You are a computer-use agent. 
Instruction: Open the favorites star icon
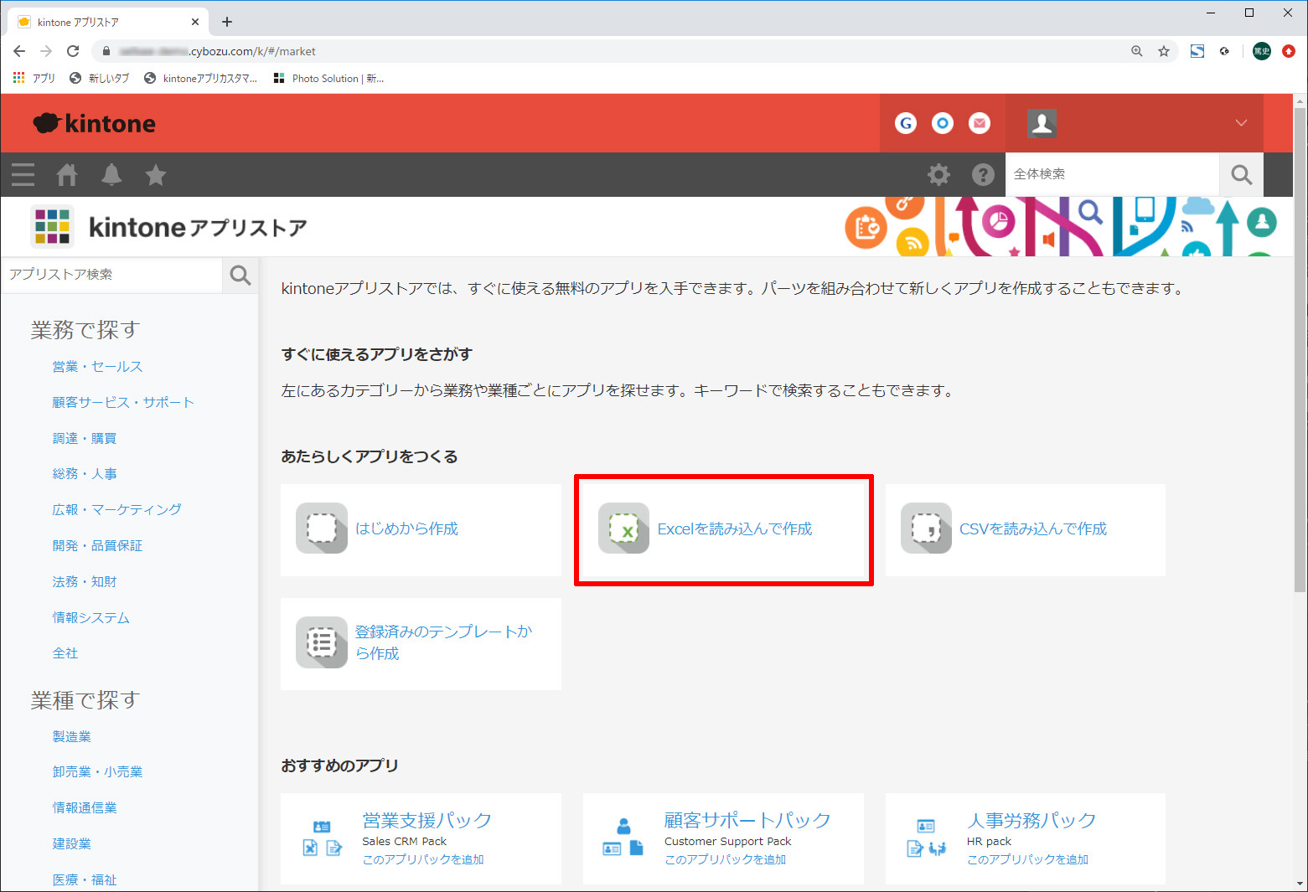(156, 174)
